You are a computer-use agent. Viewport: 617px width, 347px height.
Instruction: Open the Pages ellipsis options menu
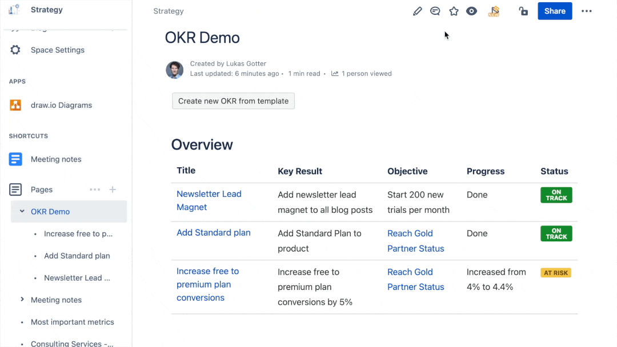[95, 189]
